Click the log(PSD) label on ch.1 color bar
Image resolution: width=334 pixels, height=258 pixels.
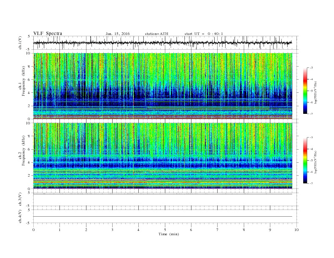pos(316,93)
